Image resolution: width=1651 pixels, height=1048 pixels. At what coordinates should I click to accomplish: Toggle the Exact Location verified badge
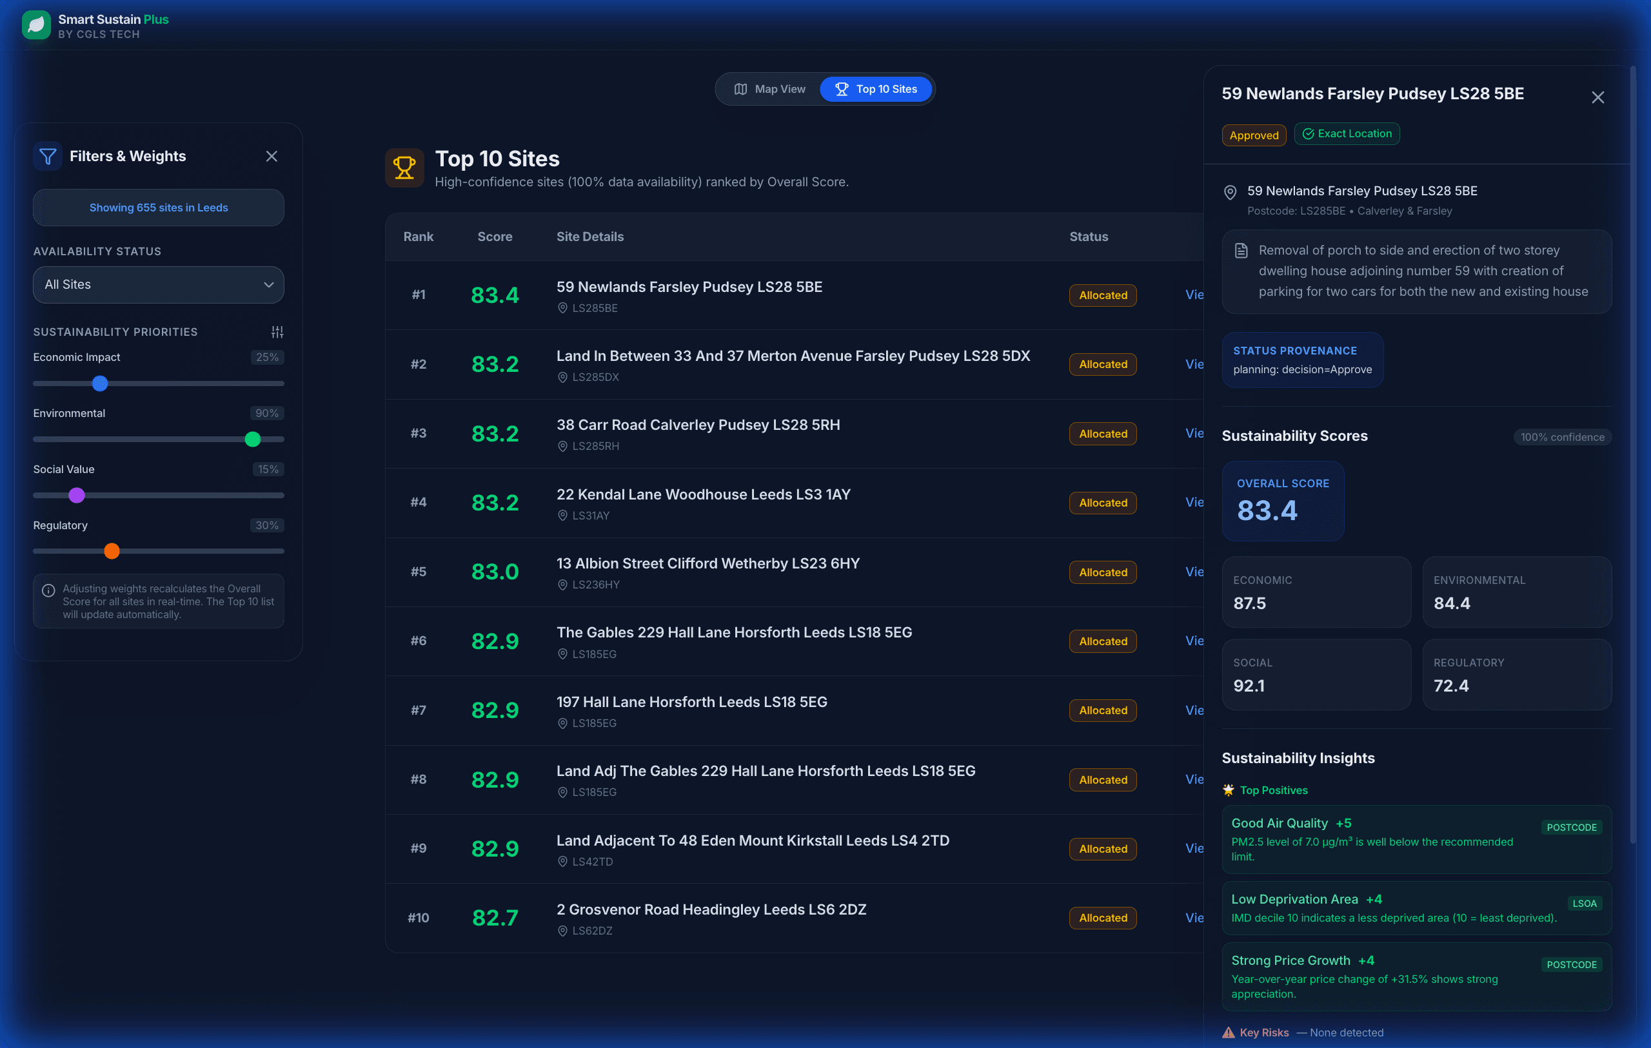1347,133
